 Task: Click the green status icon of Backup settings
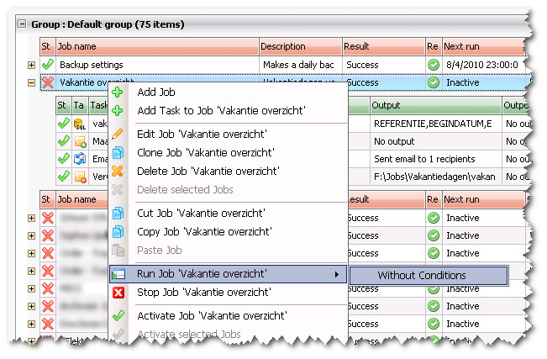coord(48,65)
